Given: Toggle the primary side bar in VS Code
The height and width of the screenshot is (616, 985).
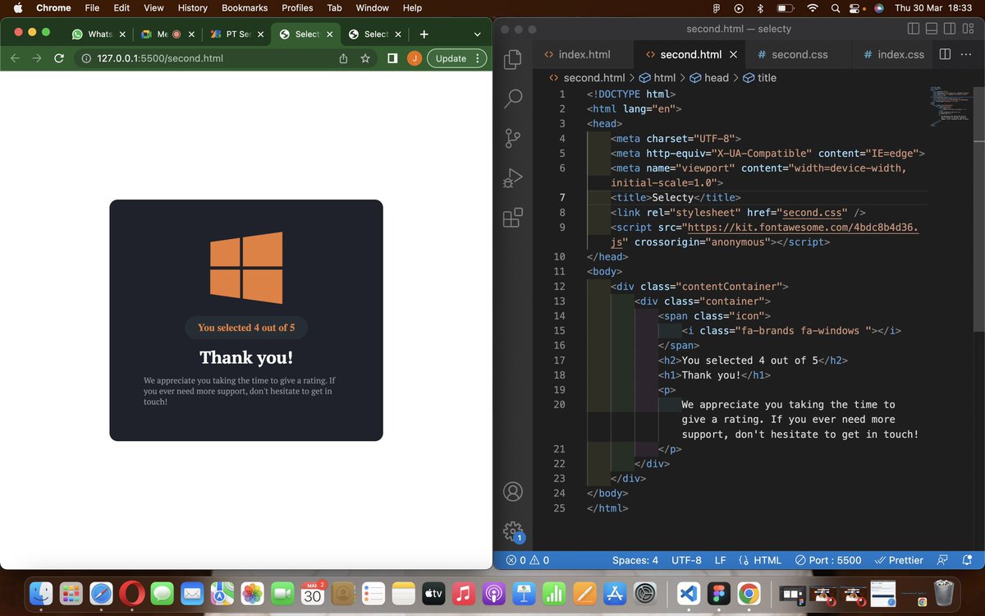Looking at the screenshot, I should pos(914,29).
